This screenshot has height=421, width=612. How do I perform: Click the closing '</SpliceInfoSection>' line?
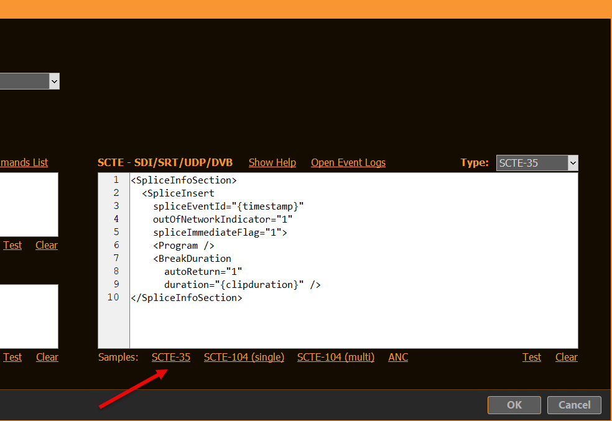[x=187, y=298]
